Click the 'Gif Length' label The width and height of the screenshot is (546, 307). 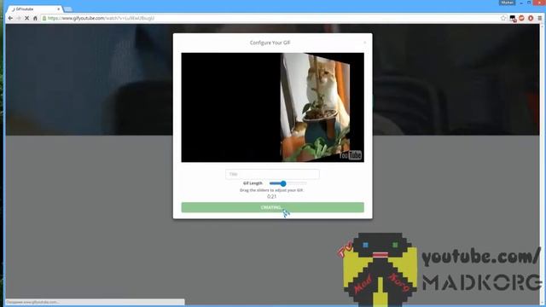coord(253,183)
